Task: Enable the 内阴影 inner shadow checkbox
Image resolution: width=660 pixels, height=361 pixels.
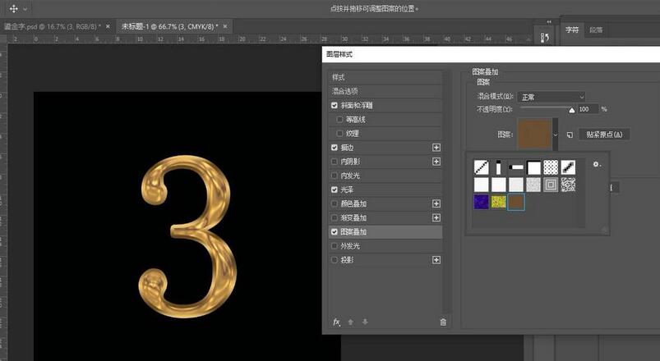Action: coord(335,162)
